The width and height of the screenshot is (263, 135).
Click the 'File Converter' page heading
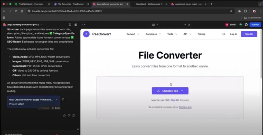170,55
